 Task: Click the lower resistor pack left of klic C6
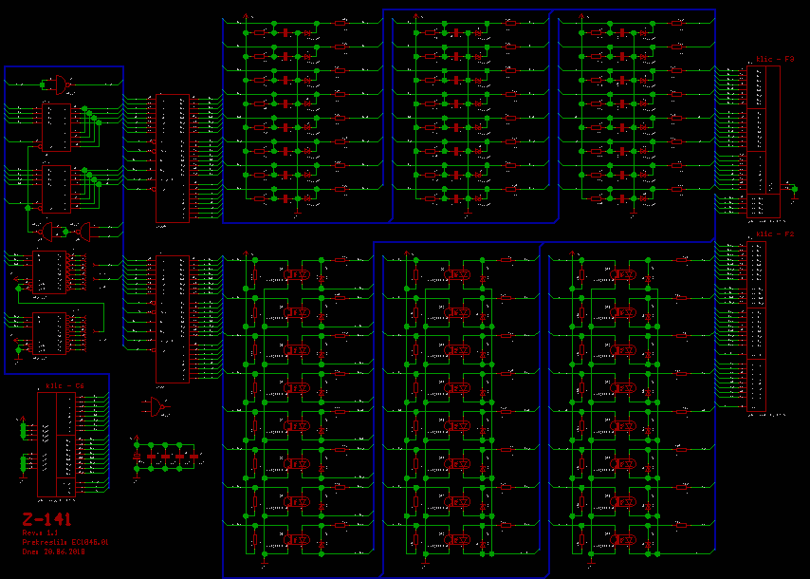(24, 463)
